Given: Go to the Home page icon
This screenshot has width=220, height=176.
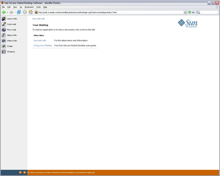Looking at the screenshot, I should (31, 12).
